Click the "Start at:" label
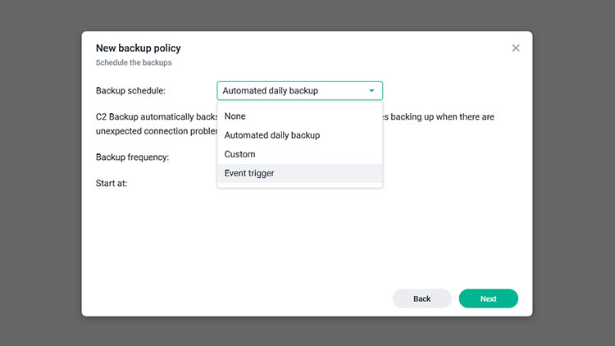The height and width of the screenshot is (346, 615). tap(112, 184)
